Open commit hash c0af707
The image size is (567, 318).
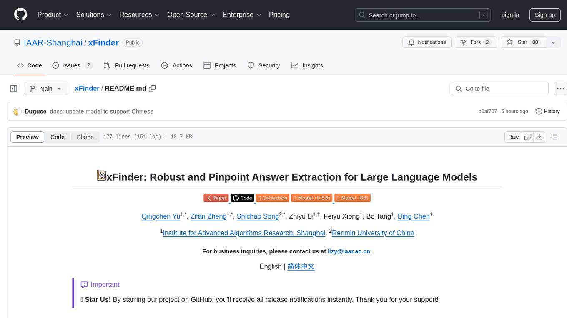(488, 112)
